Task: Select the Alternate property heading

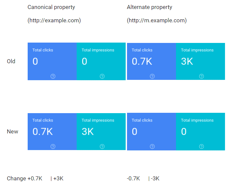Action: point(149,7)
